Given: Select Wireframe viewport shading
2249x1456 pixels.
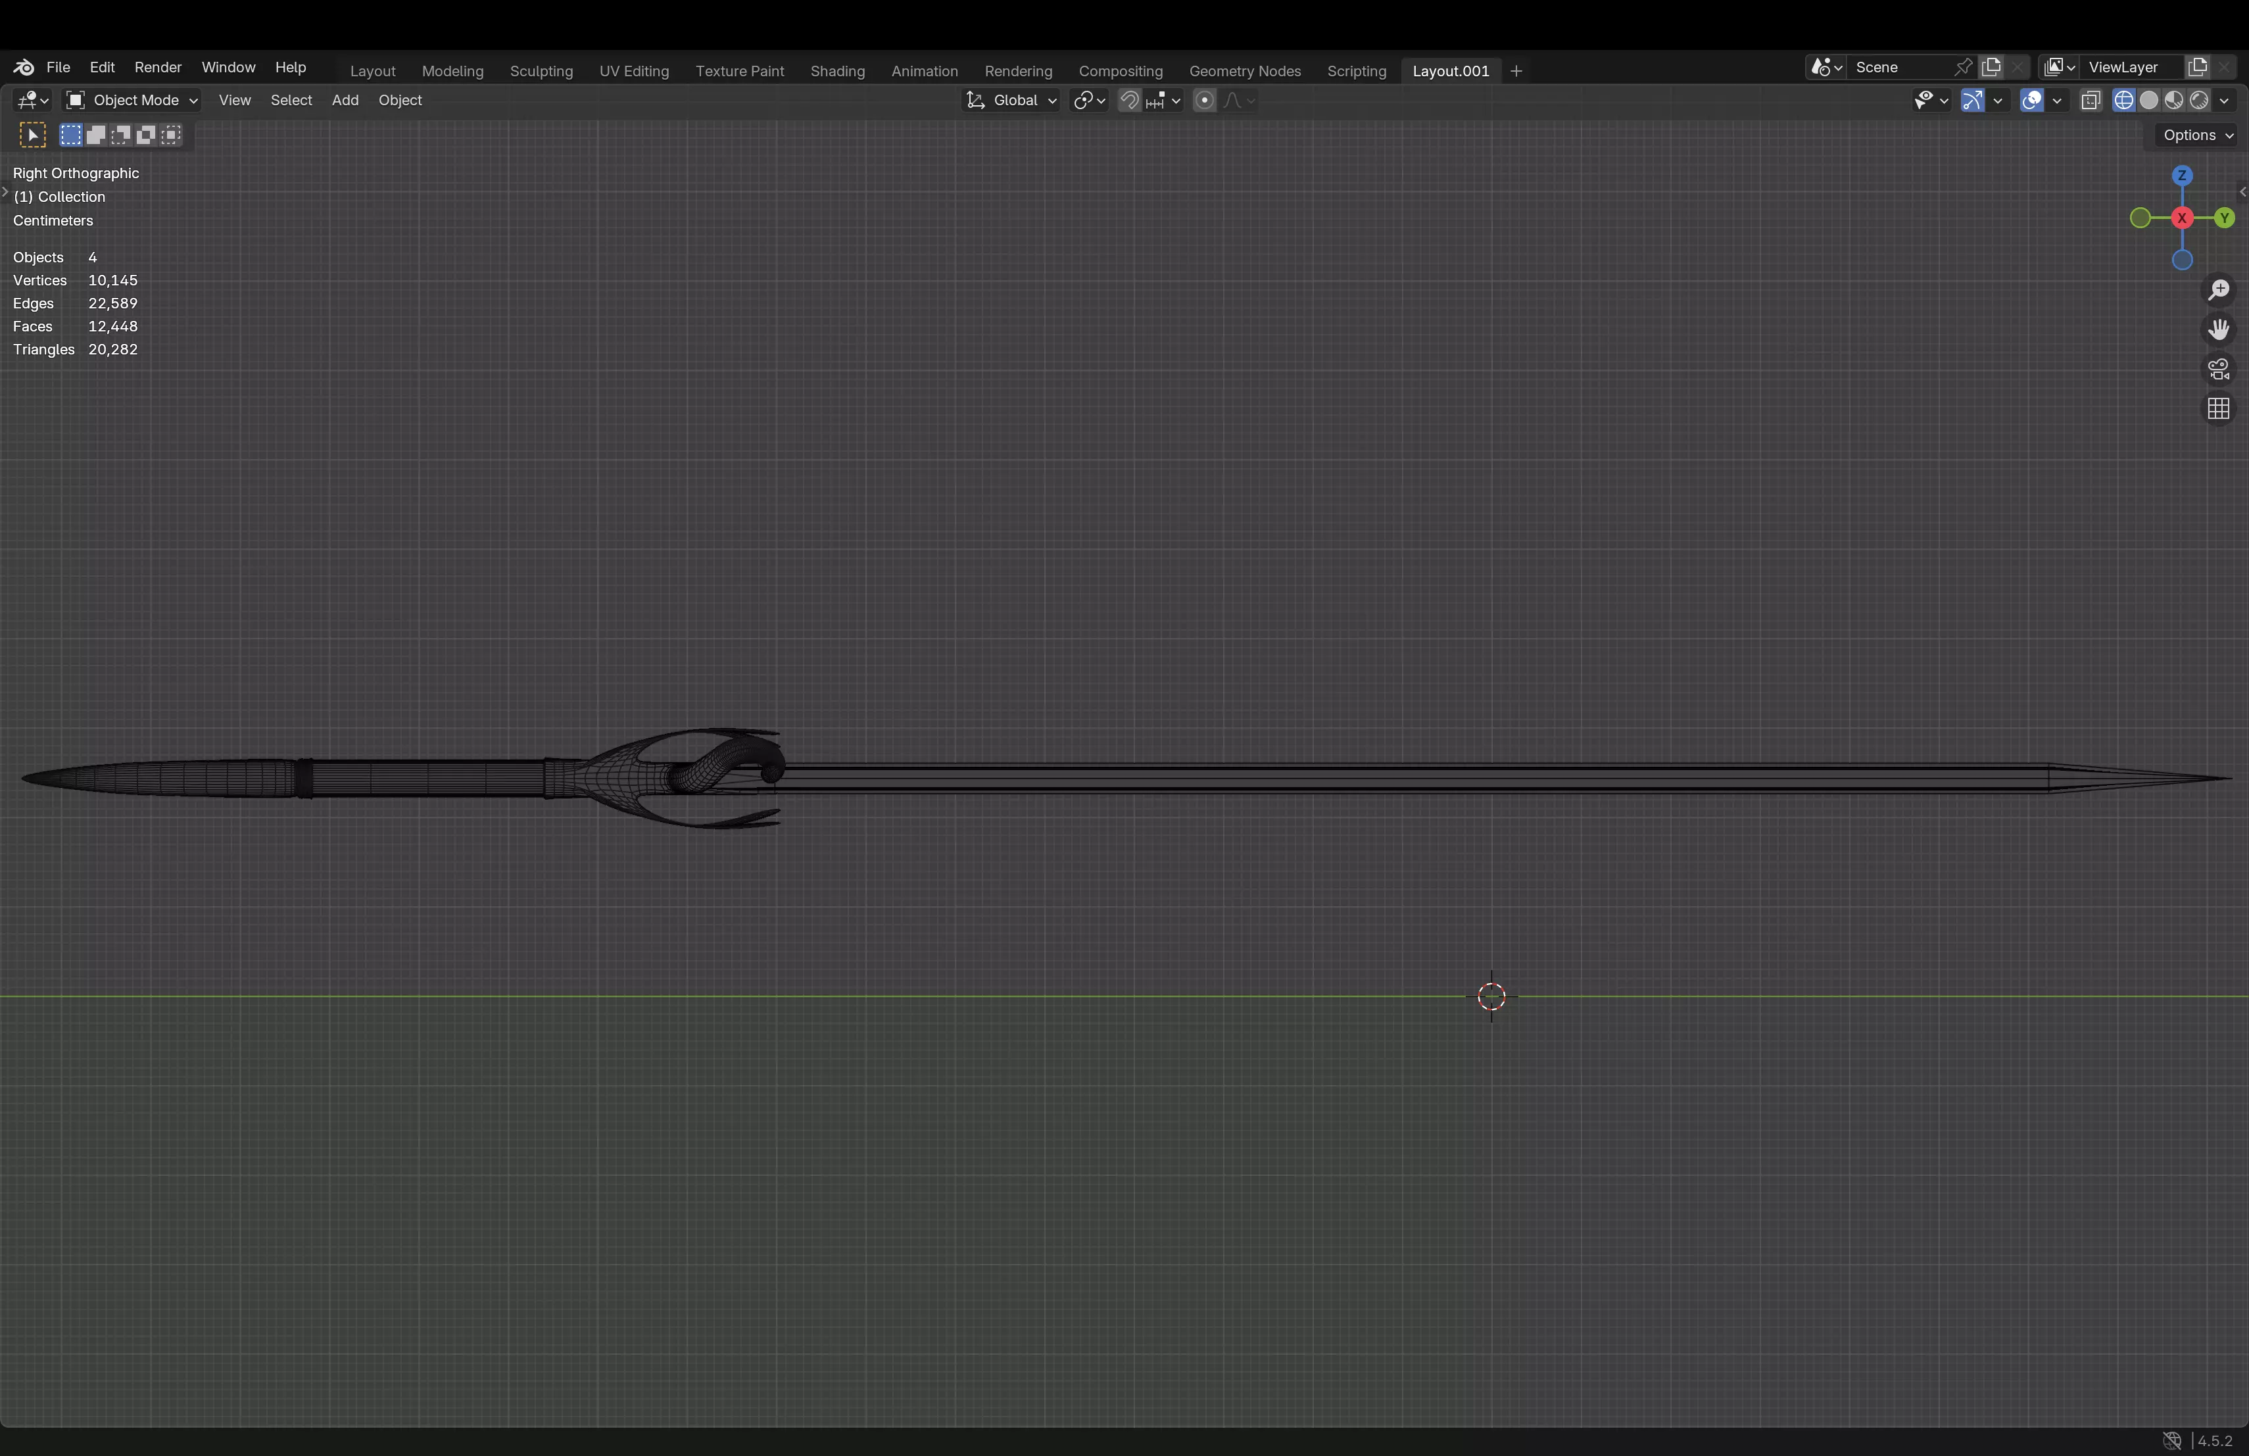Looking at the screenshot, I should pos(2123,100).
